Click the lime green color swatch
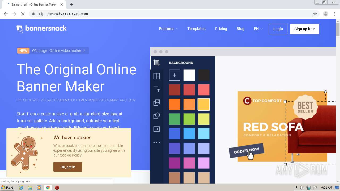 (x=189, y=119)
